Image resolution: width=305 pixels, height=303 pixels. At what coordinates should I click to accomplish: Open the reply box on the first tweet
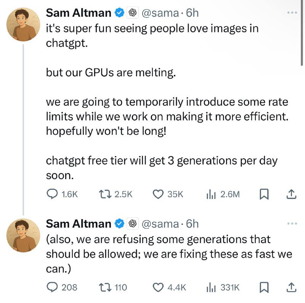coord(51,194)
